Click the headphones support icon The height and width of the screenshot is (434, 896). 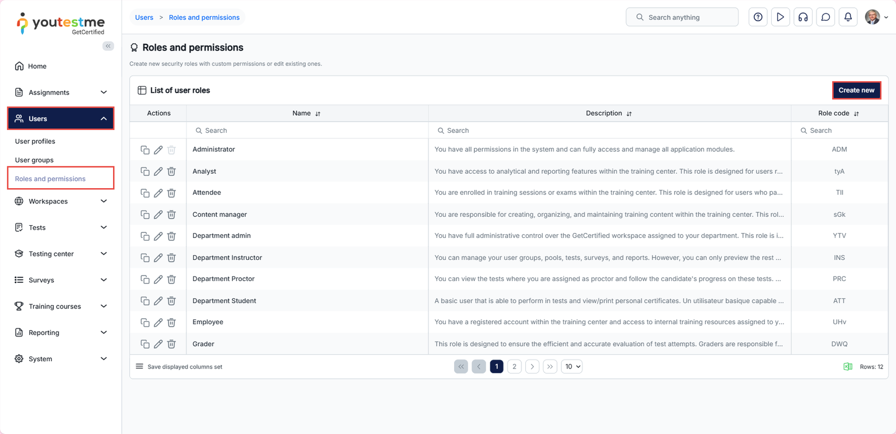pos(803,17)
